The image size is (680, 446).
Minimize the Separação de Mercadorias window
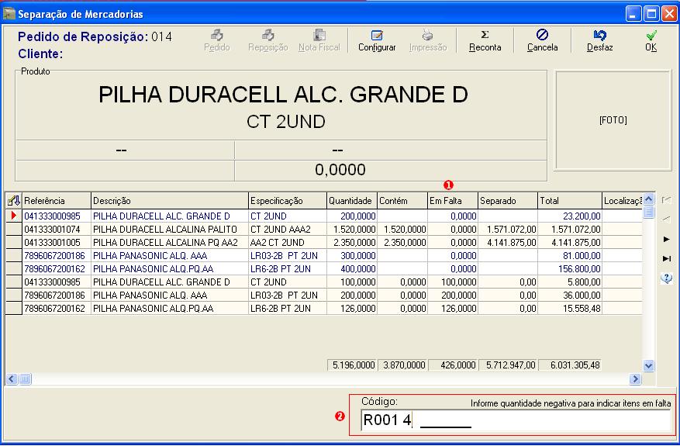[633, 13]
